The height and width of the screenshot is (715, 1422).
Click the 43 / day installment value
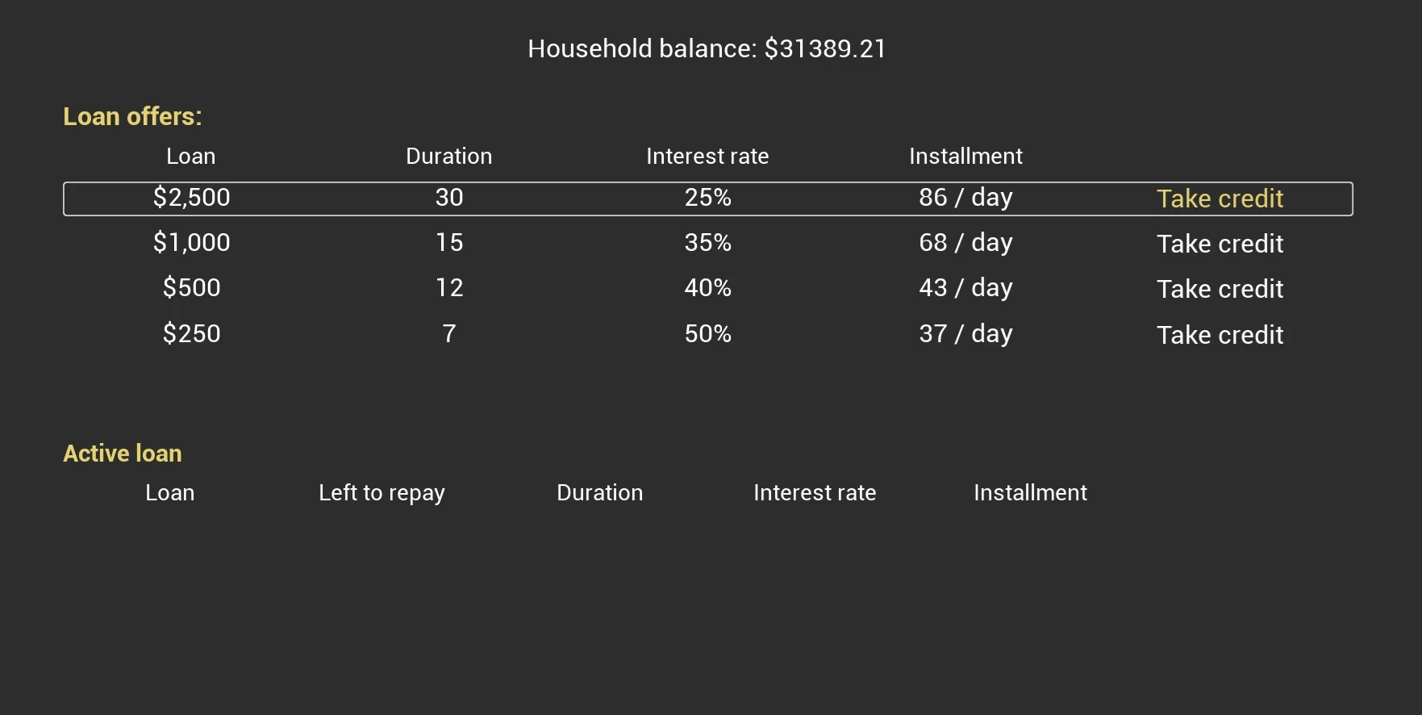click(x=965, y=288)
